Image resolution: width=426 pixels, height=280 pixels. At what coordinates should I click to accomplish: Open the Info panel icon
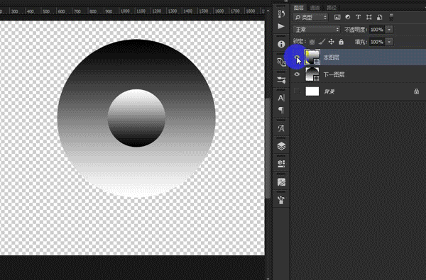coord(281,44)
